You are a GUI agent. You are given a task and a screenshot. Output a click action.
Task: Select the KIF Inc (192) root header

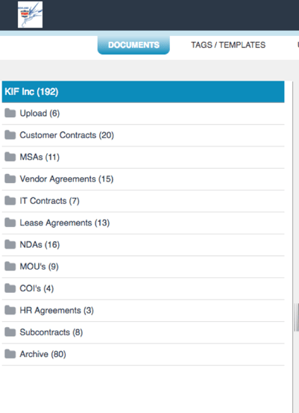pyautogui.click(x=143, y=92)
